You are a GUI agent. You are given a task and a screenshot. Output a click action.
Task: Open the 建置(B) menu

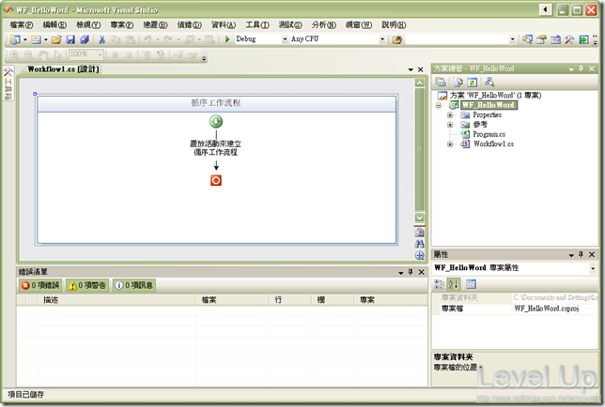156,25
